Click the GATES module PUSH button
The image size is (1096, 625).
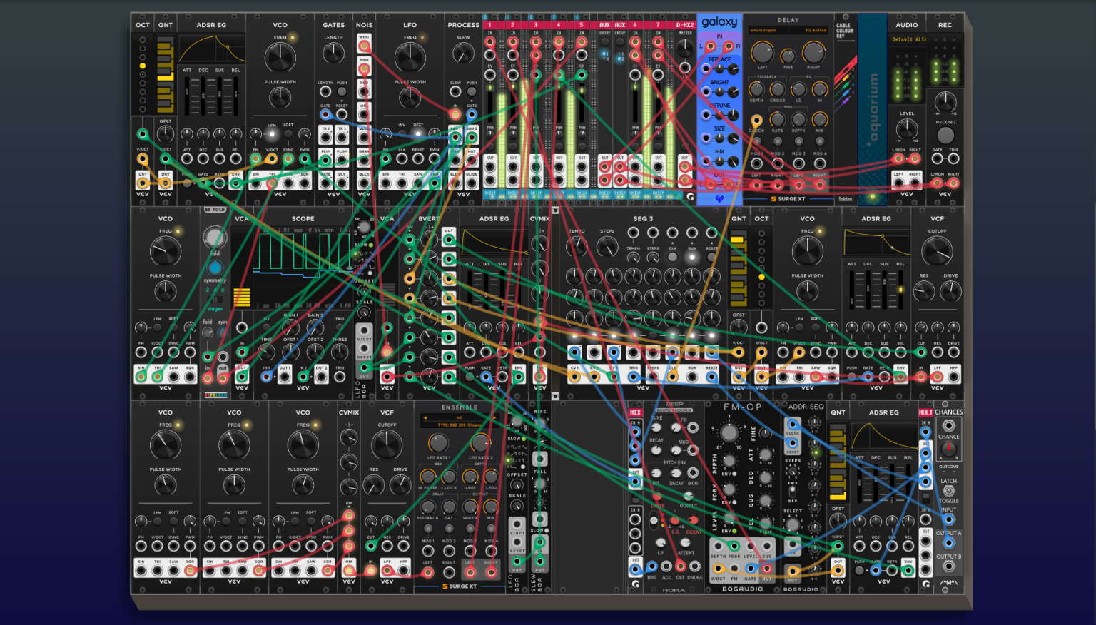(342, 91)
